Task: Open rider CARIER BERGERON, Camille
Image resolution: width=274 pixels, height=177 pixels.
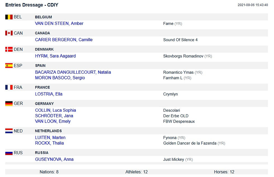Action: pos(64,40)
